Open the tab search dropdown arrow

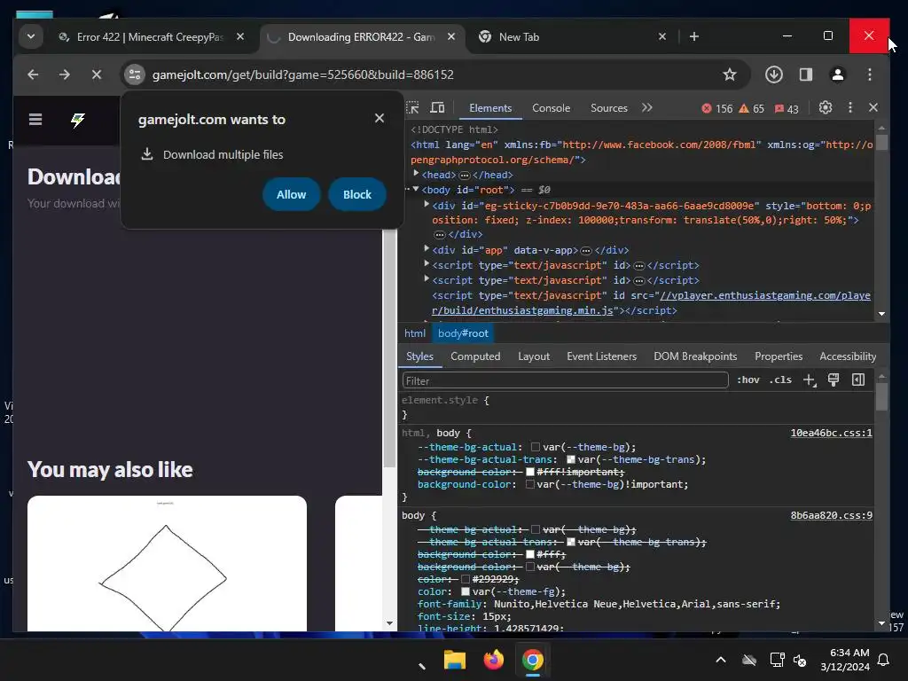click(x=31, y=36)
